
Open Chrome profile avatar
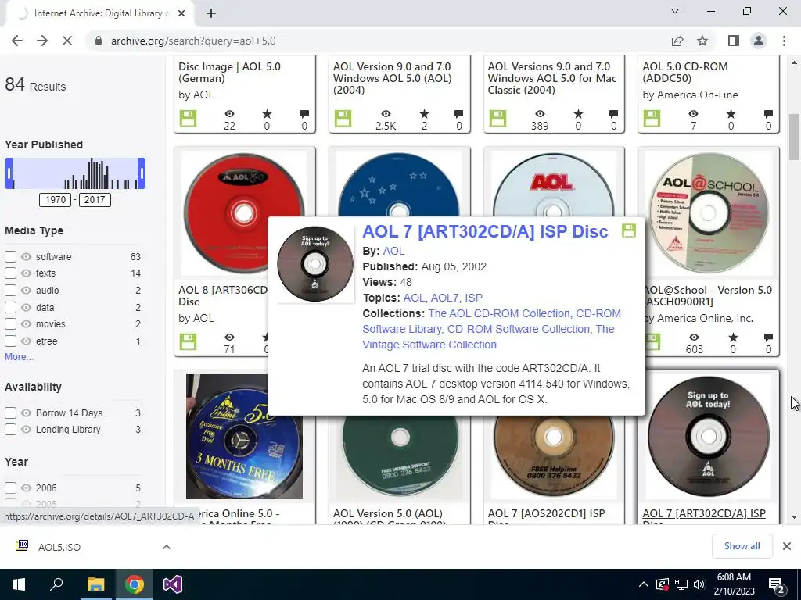tap(759, 41)
